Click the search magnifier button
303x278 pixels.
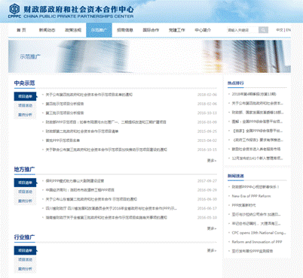point(263,30)
